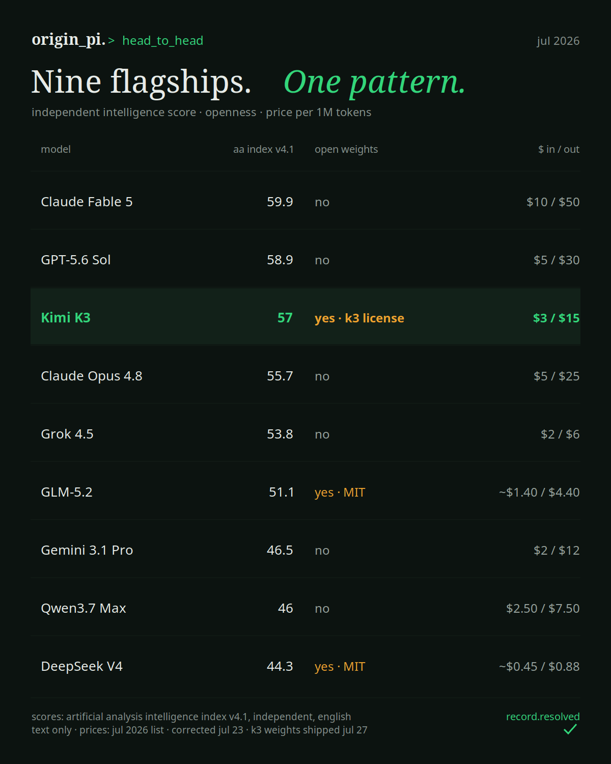The width and height of the screenshot is (611, 764).
Task: Click the 'independent intelligence score' subtitle line
Action: coord(202,113)
